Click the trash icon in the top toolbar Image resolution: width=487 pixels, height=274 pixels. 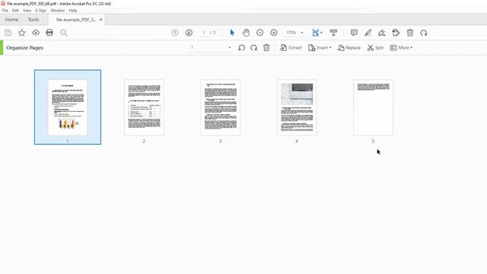(410, 33)
